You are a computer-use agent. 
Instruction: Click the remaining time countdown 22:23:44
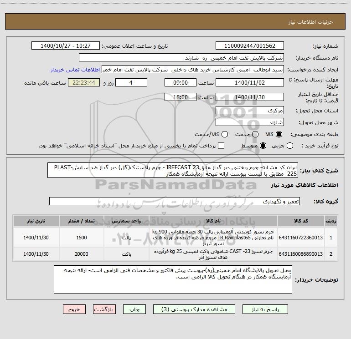[84, 83]
